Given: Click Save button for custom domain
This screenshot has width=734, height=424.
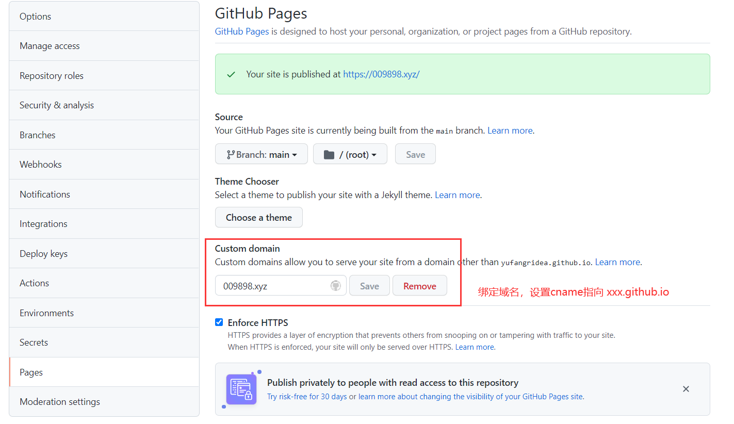Looking at the screenshot, I should [x=369, y=286].
